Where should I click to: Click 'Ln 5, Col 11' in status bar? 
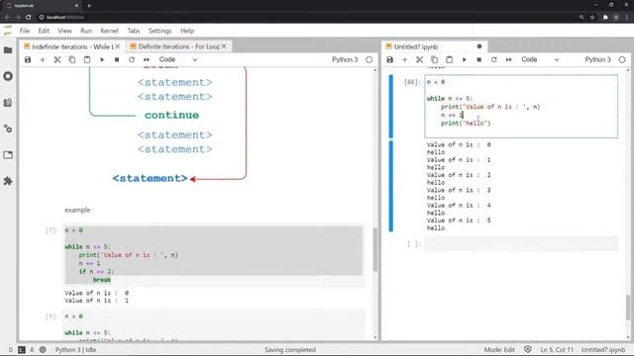557,350
